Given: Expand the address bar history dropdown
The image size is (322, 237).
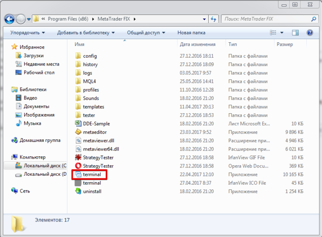Looking at the screenshot, I should (x=204, y=19).
